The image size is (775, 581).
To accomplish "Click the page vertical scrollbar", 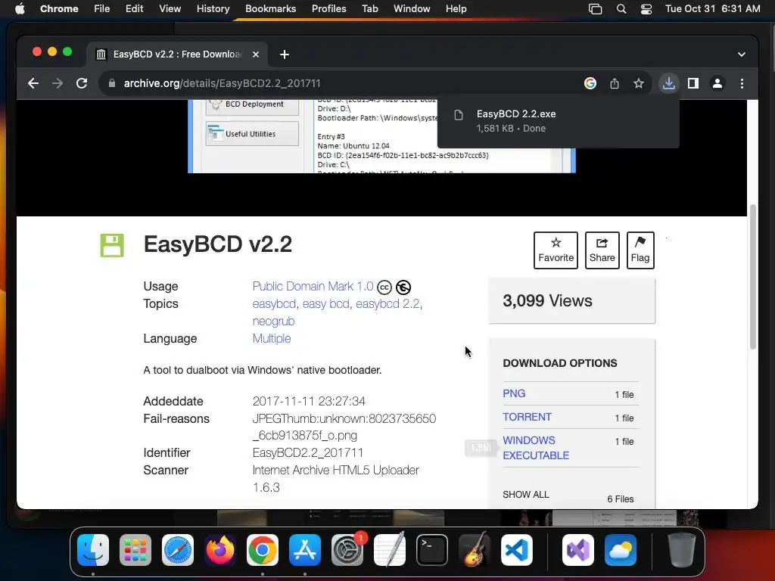I will [753, 277].
